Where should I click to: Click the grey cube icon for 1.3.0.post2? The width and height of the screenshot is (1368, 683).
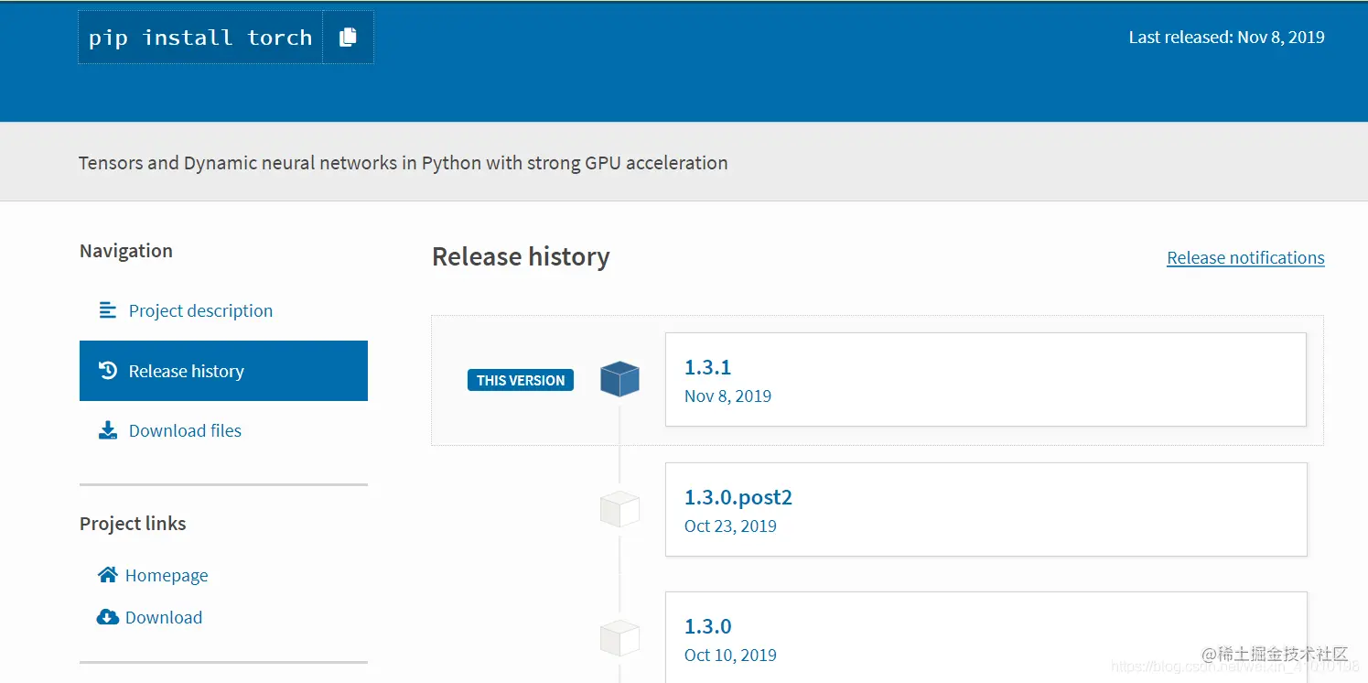619,509
